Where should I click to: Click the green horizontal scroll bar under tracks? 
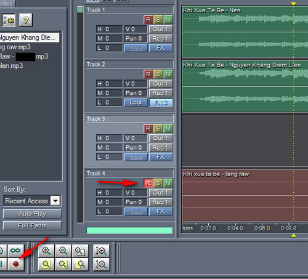[129, 230]
